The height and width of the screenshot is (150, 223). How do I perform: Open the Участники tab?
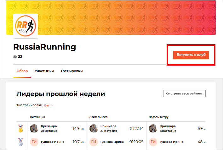44,71
